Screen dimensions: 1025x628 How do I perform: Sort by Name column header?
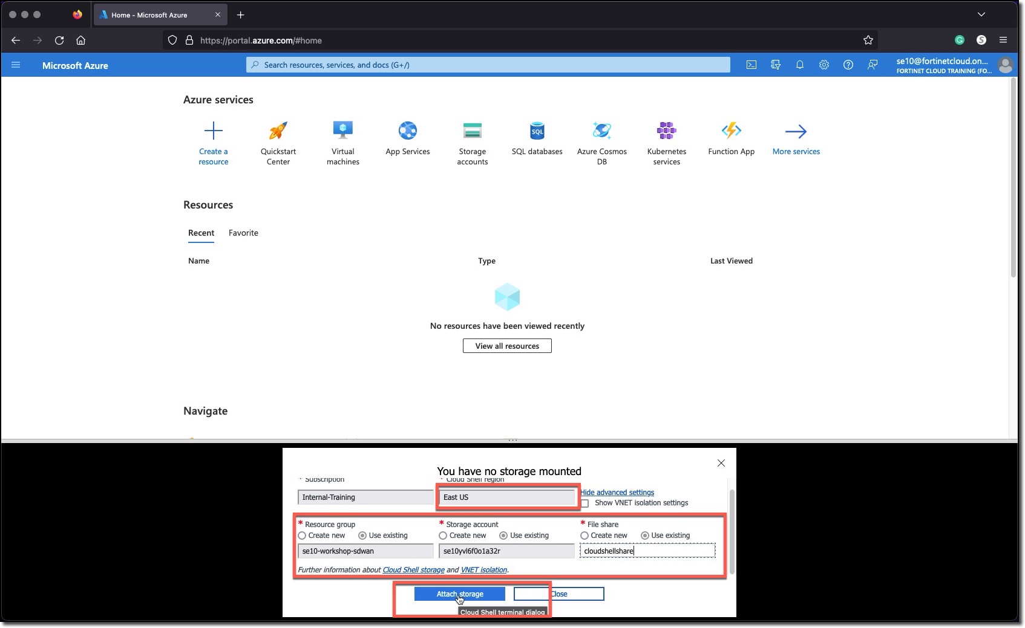coord(198,261)
